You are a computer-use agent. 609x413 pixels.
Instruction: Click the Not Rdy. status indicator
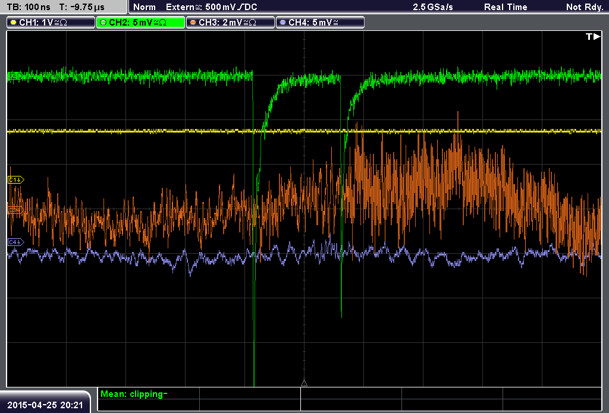[x=585, y=7]
